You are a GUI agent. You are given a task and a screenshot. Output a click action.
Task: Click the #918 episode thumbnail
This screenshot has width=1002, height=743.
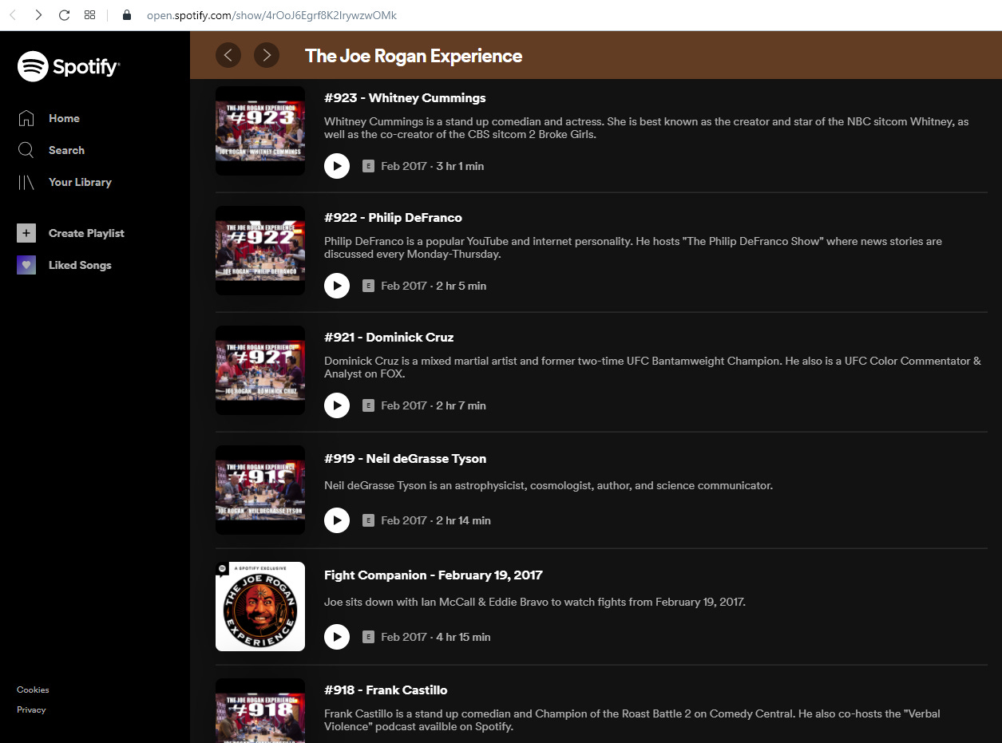click(x=260, y=710)
